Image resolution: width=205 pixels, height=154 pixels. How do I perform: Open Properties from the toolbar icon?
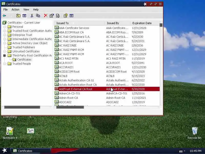click(x=52, y=16)
